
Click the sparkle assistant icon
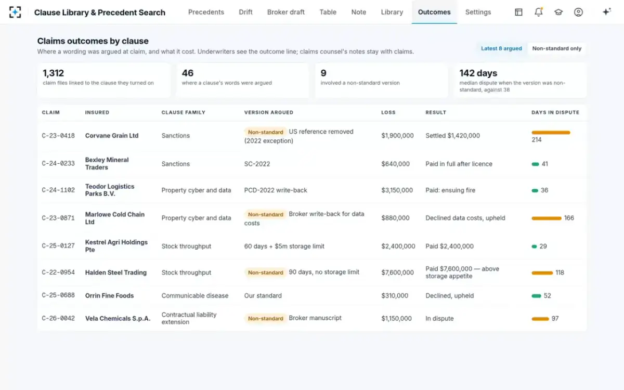click(606, 12)
